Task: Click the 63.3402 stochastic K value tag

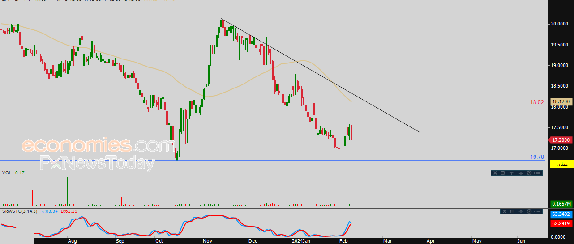Action: (x=561, y=215)
